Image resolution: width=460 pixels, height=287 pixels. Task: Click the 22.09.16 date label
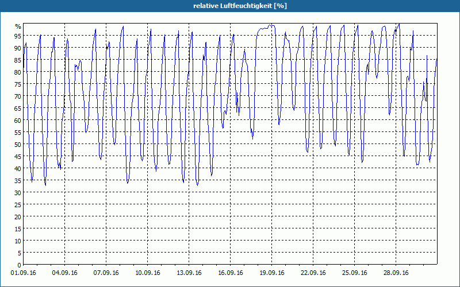(x=313, y=273)
